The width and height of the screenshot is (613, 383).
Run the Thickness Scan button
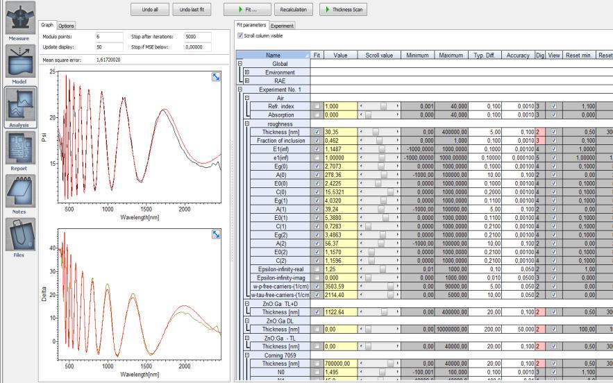(x=343, y=10)
